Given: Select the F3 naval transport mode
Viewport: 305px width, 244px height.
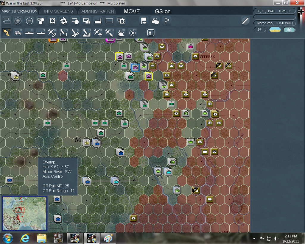Looking at the screenshot, I should click(x=29, y=32).
